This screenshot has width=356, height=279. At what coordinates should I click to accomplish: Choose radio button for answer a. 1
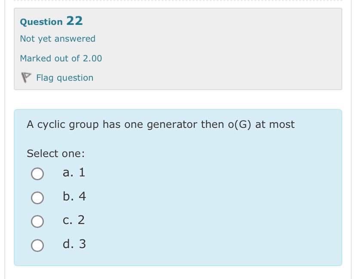(x=38, y=173)
